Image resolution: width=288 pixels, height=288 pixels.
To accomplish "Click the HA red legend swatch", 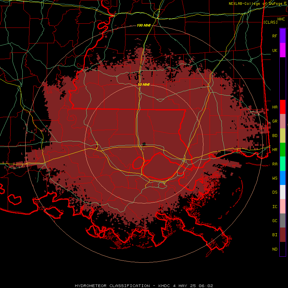I will 283,107.
